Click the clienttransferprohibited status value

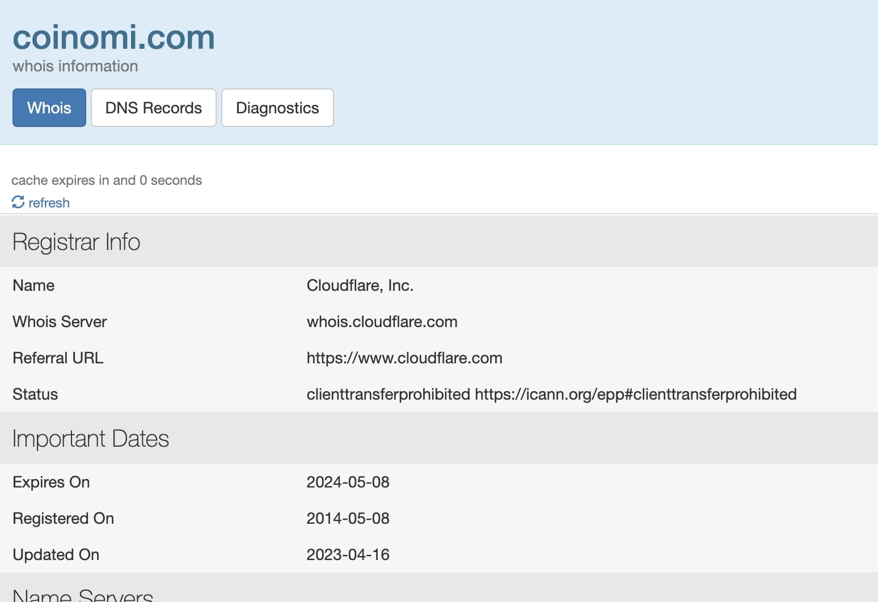[x=551, y=395]
